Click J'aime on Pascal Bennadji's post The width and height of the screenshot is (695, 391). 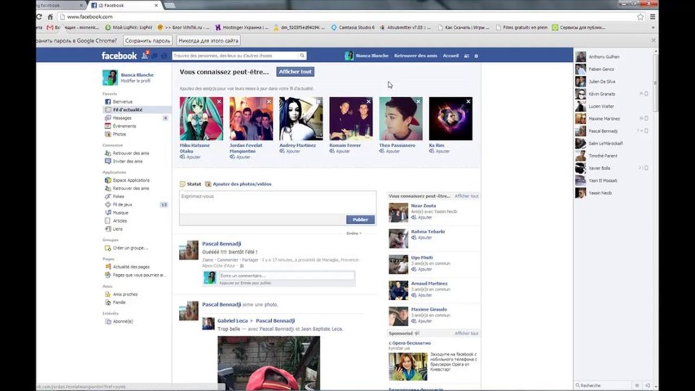(208, 260)
